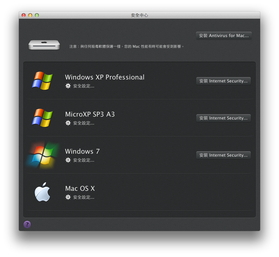Image resolution: width=279 pixels, height=257 pixels.
Task: Click the 安全中心 window title
Action: [x=139, y=15]
